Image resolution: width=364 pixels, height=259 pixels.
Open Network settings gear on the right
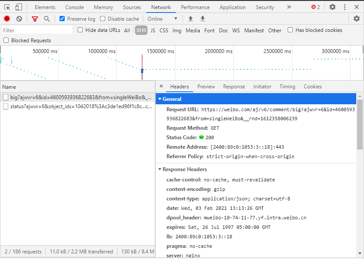tap(357, 19)
